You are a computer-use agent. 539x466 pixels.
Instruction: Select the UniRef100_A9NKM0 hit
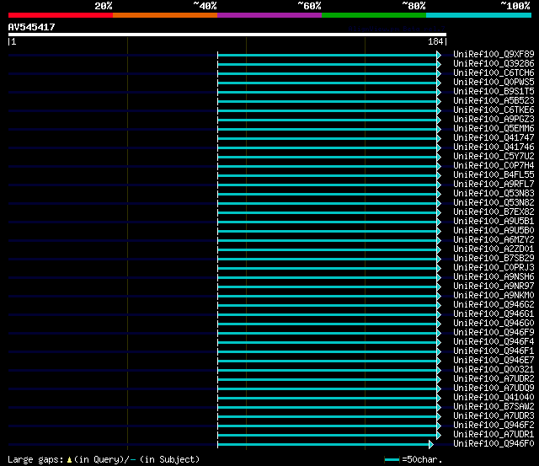[x=494, y=296]
